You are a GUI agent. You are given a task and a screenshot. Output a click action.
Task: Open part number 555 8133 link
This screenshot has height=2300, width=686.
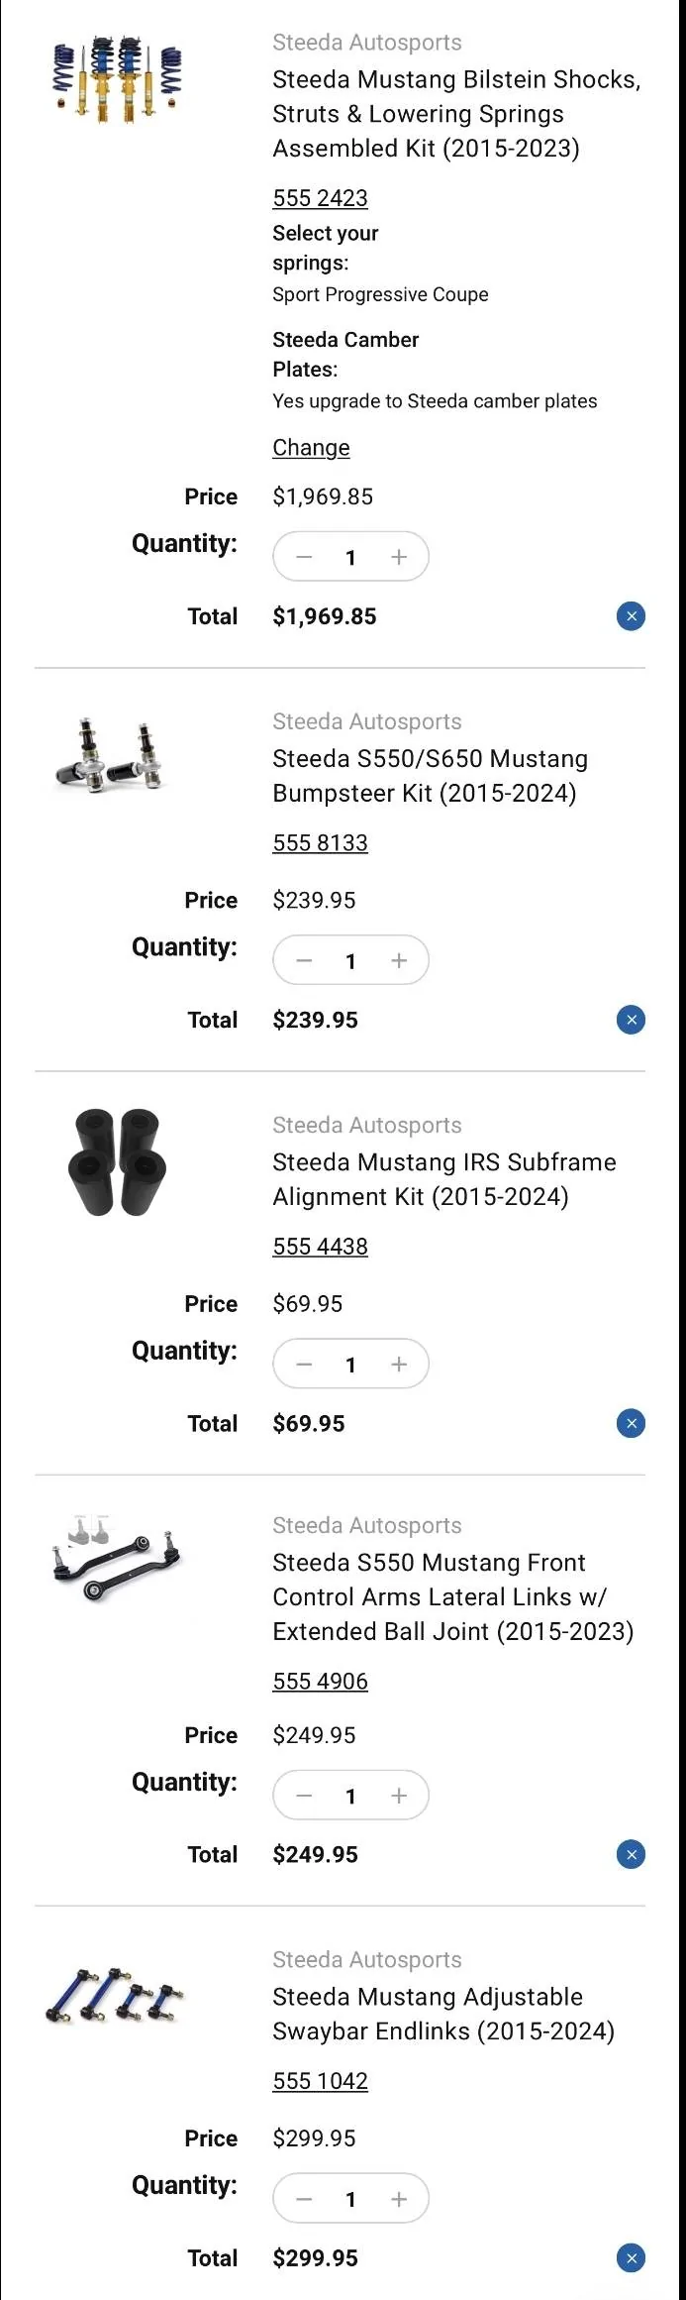320,843
